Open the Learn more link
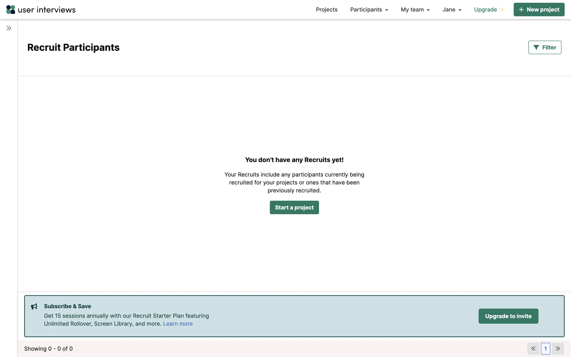Image resolution: width=571 pixels, height=357 pixels. click(178, 324)
